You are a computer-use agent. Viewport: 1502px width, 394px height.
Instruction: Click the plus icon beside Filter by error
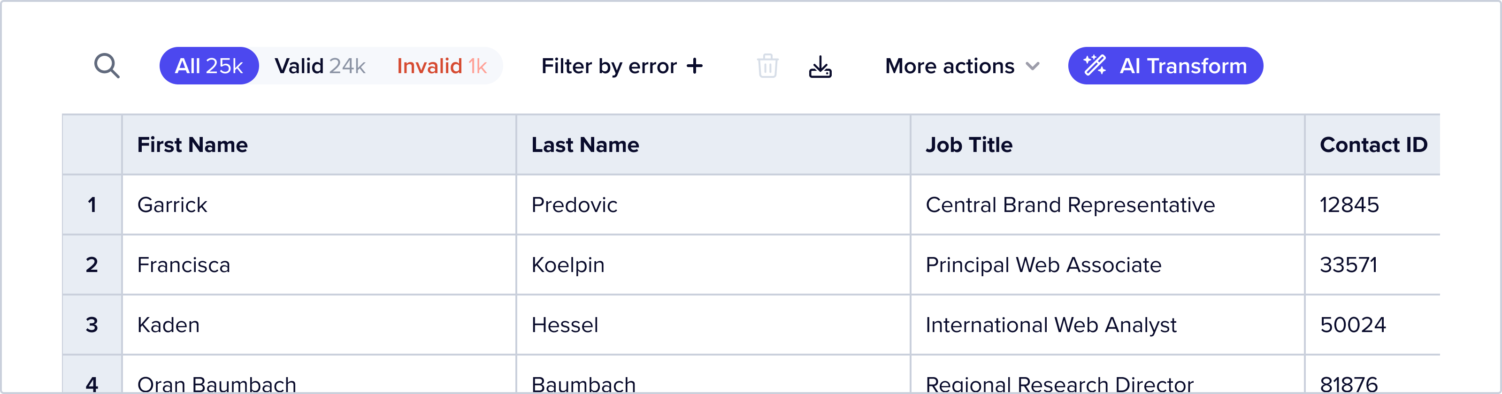pyautogui.click(x=695, y=66)
